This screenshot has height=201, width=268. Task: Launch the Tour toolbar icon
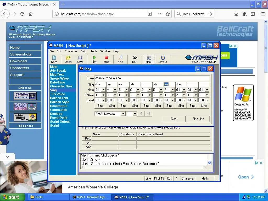(x=135, y=59)
